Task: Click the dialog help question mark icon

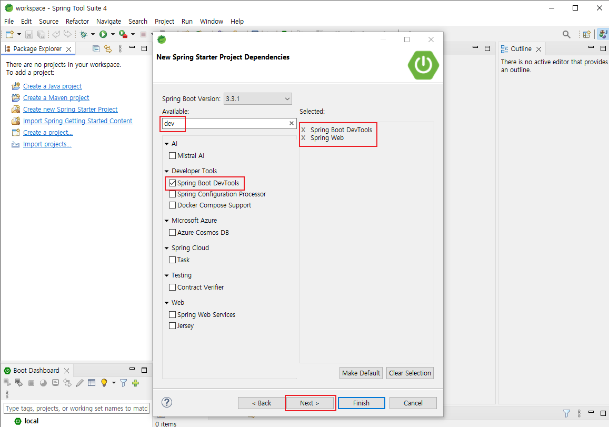Action: [x=167, y=403]
